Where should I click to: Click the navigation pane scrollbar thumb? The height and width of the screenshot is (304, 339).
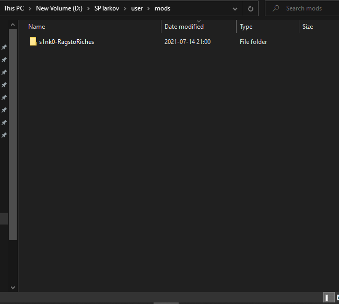13,134
